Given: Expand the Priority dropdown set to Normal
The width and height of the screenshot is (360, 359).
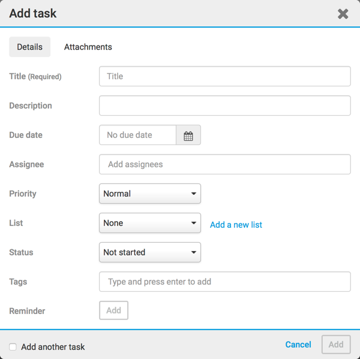Looking at the screenshot, I should coord(149,194).
